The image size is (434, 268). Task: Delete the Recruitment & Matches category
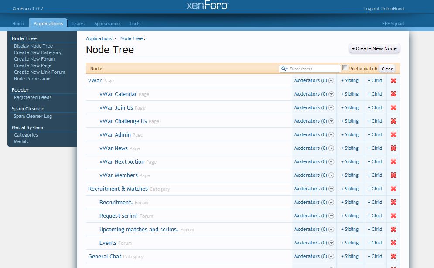pyautogui.click(x=393, y=189)
